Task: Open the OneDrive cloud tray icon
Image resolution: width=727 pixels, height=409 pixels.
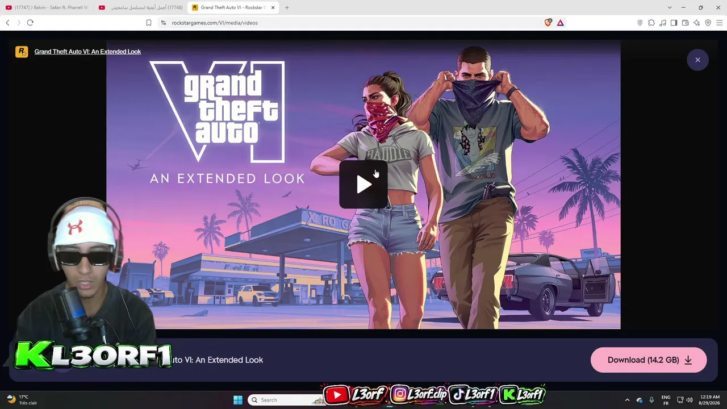Action: click(640, 400)
